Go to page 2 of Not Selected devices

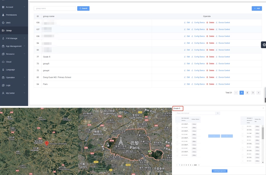pyautogui.click(x=182, y=165)
